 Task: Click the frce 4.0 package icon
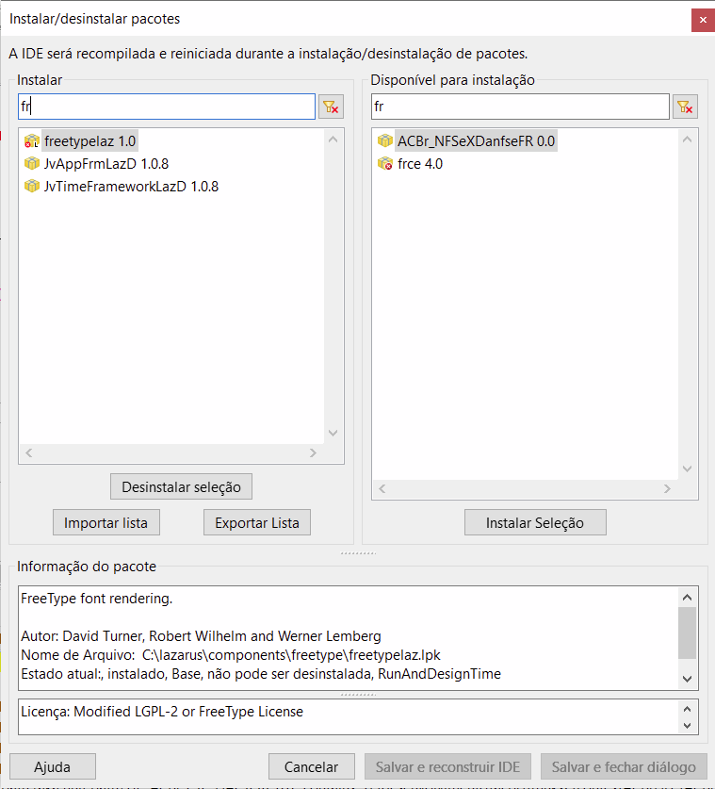385,163
